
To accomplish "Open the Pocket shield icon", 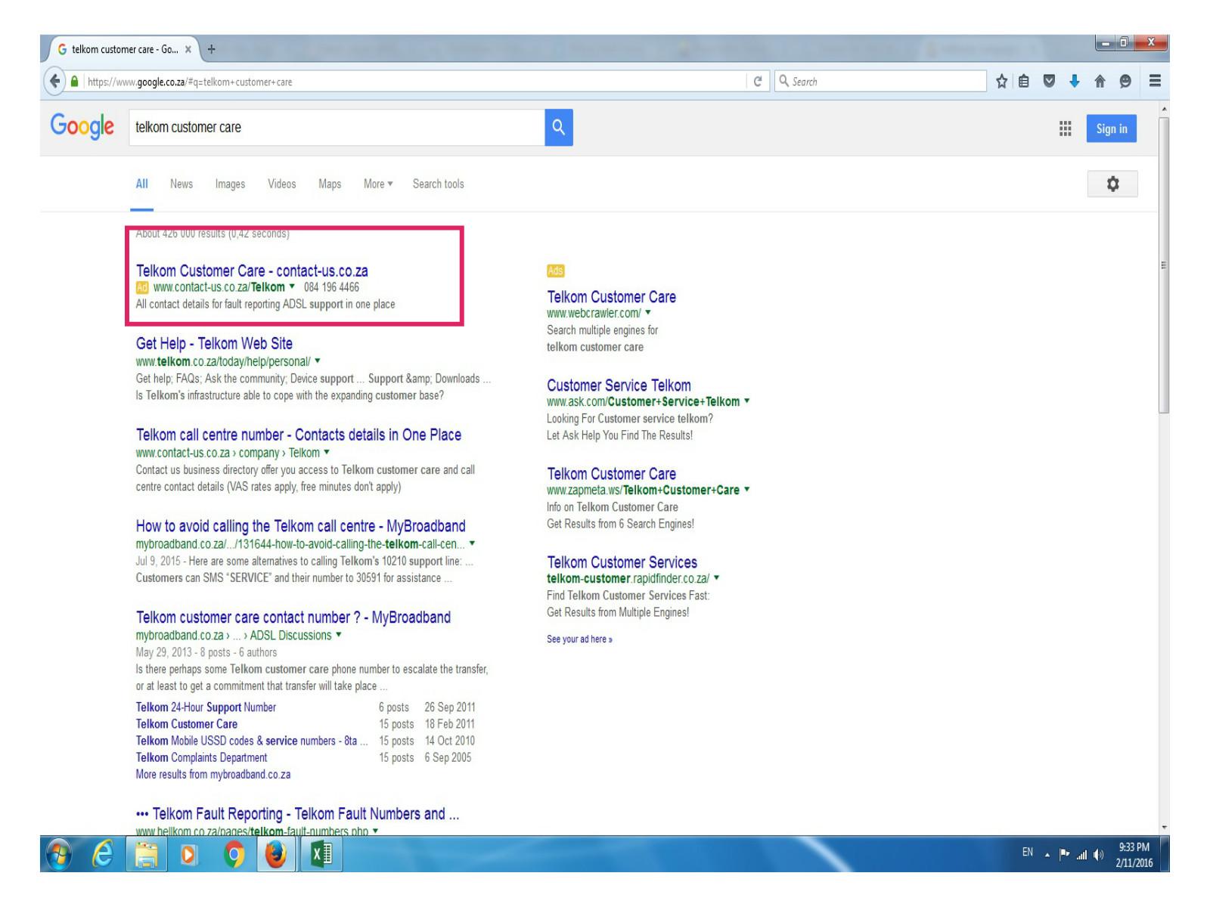I will click(x=1049, y=81).
